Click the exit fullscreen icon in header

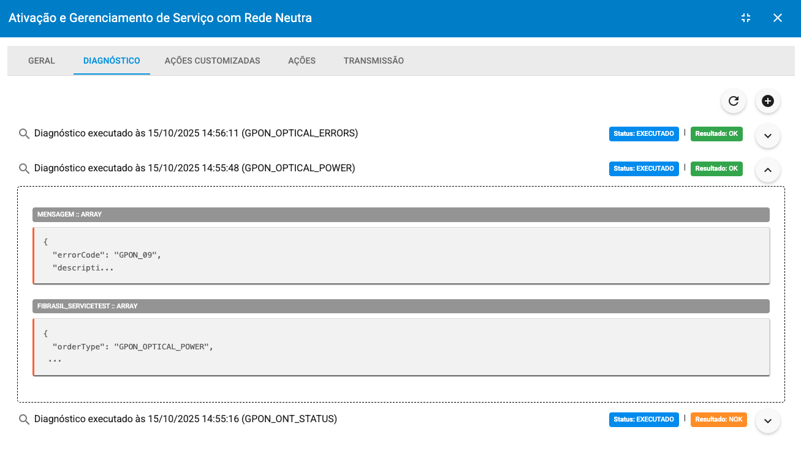[x=745, y=18]
